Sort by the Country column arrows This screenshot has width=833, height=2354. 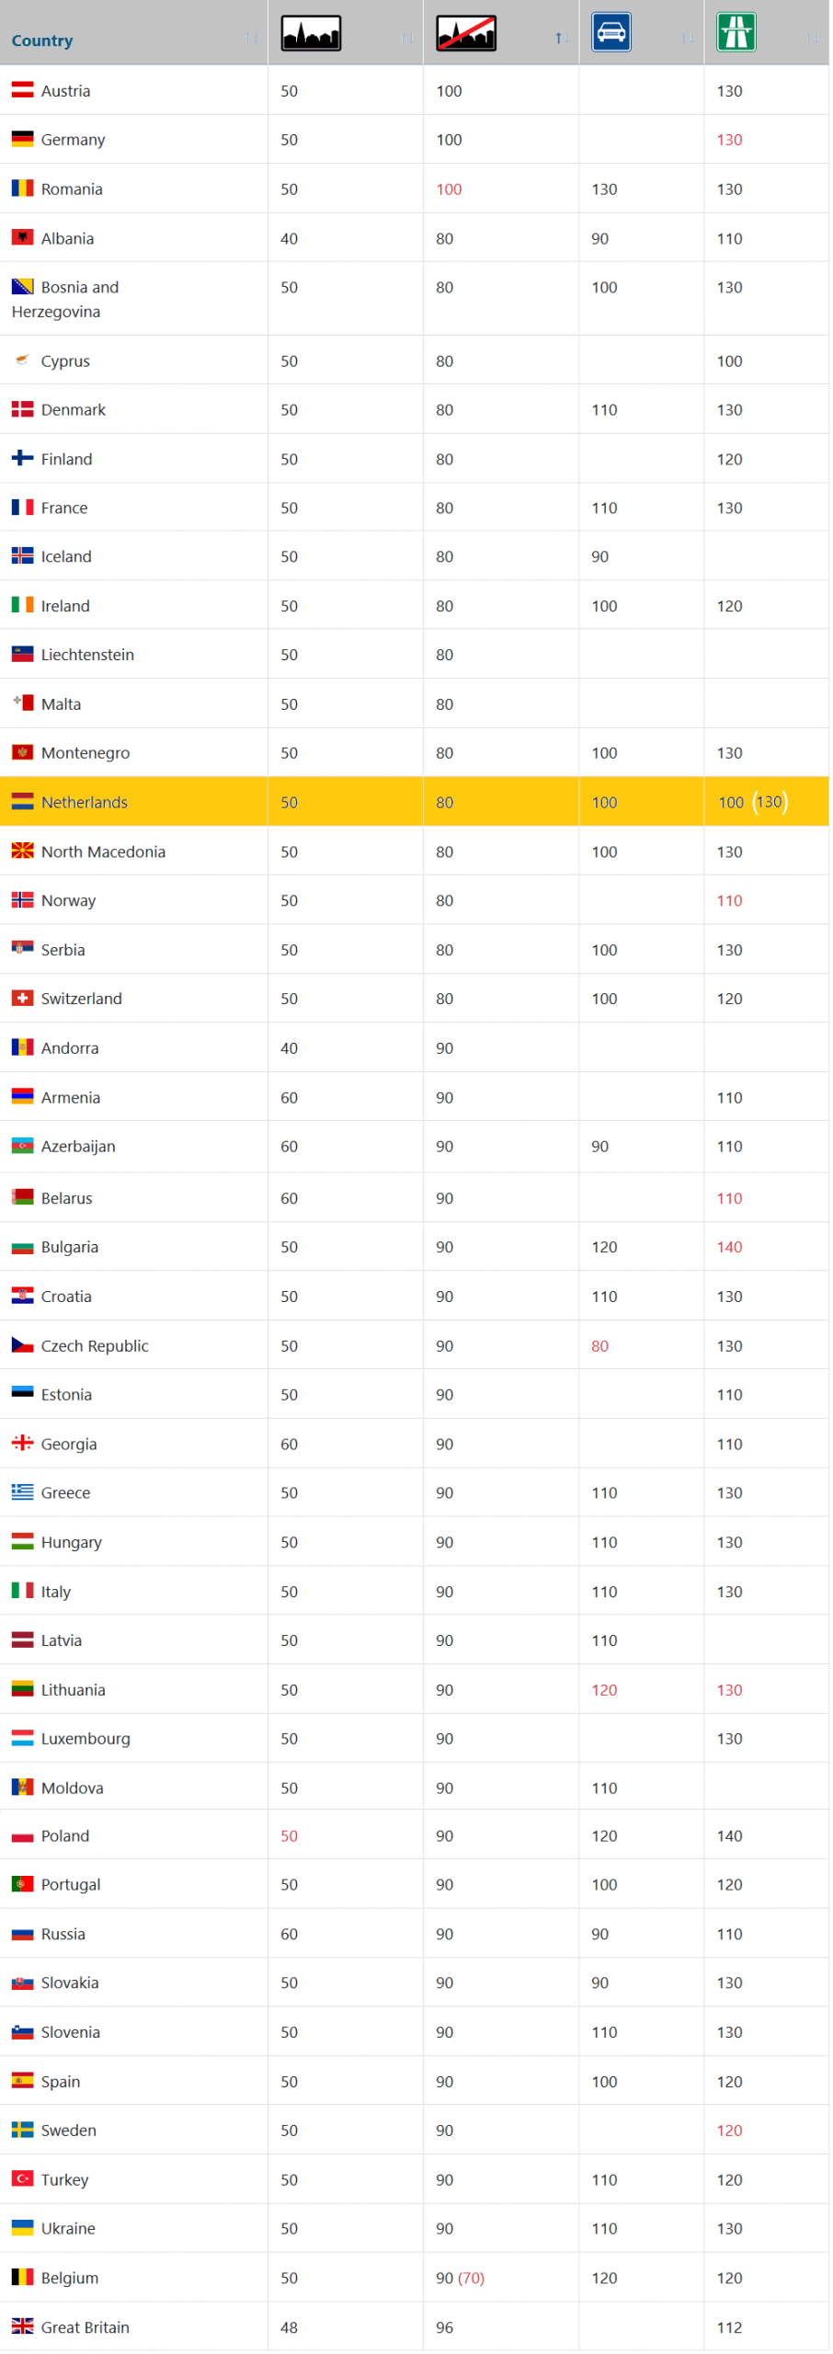(x=252, y=39)
